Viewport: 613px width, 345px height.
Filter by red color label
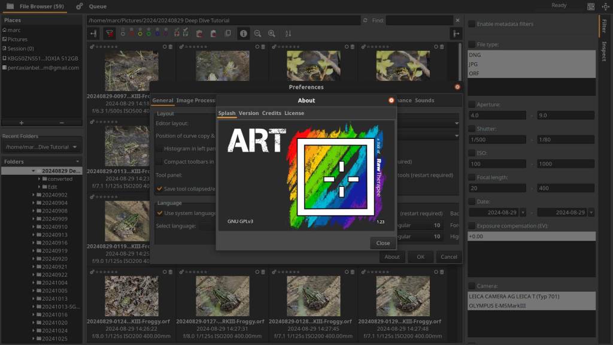132,34
